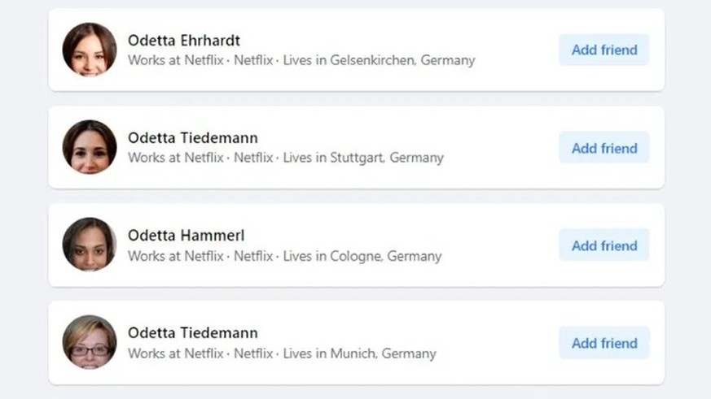Open the Odetta Ehrhardt name link
Viewport: 711px width, 399px height.
(184, 41)
